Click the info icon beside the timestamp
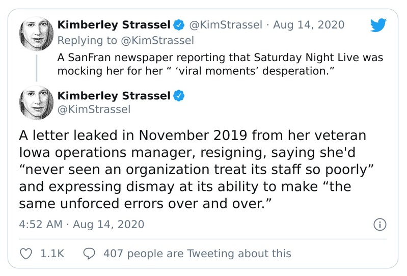This screenshot has height=276, width=407. tap(380, 224)
